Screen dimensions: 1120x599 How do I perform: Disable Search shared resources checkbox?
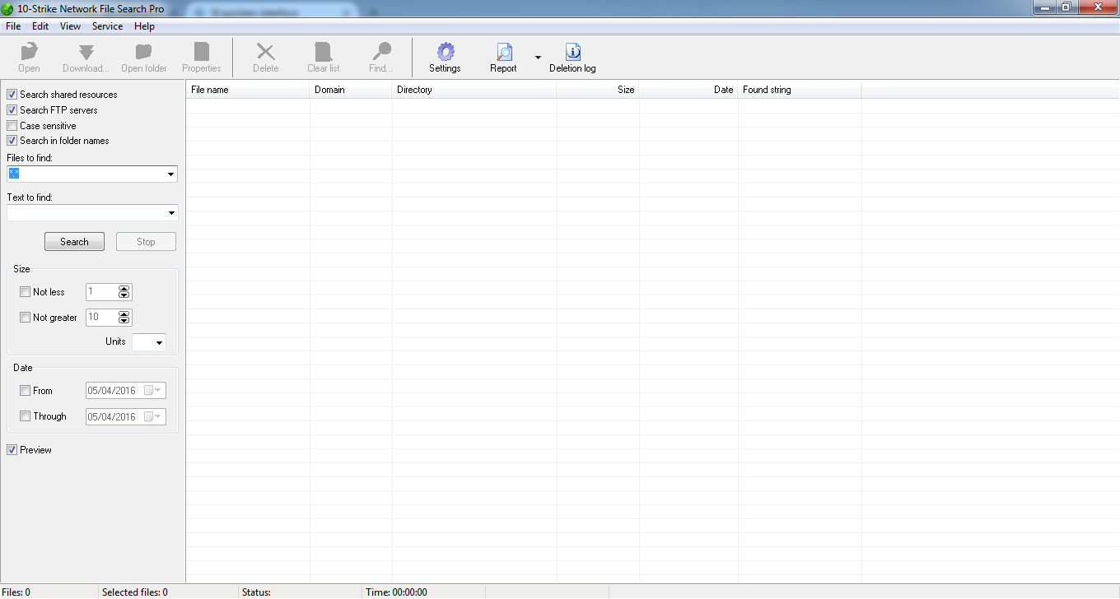click(12, 95)
